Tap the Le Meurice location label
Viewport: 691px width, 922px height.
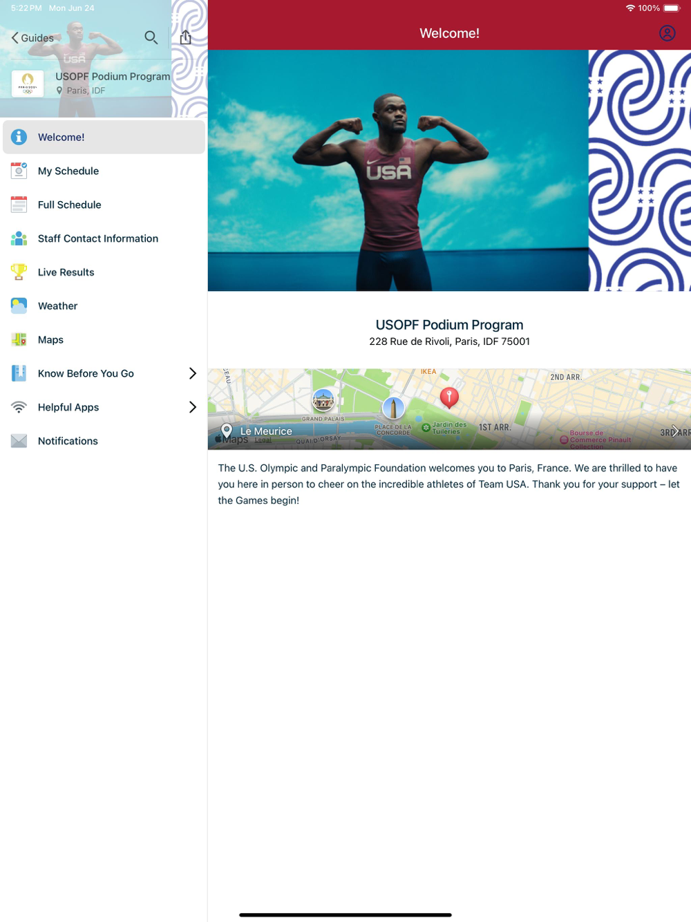(266, 431)
